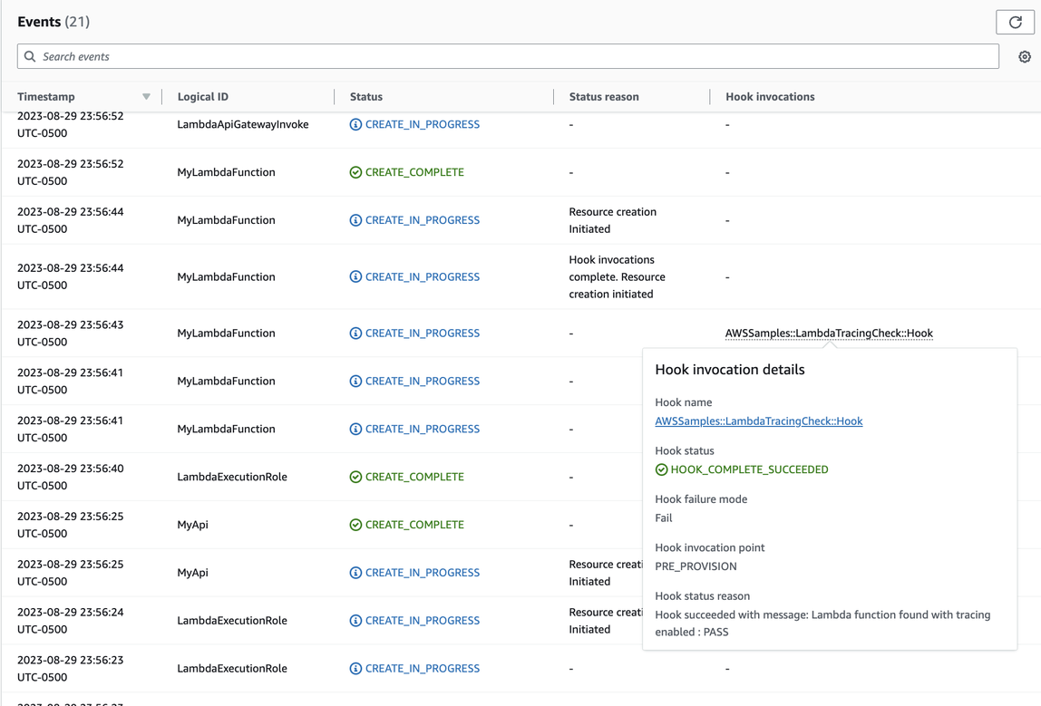Click the green check icon for MyLambdaFunction CREATE_COMPLETE
This screenshot has height=706, width=1041.
(355, 171)
